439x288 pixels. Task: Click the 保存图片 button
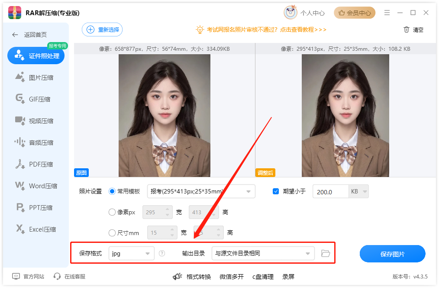[393, 254]
